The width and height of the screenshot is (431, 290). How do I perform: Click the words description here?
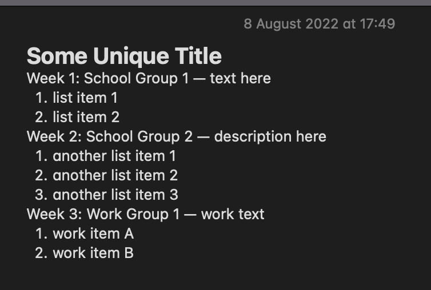coord(270,137)
